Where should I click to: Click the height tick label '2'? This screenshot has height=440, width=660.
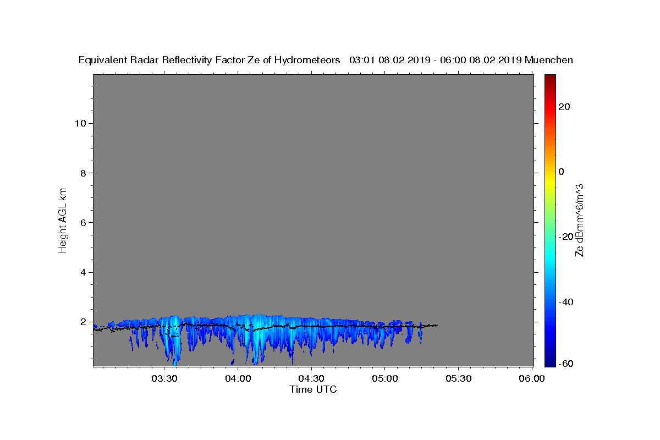click(x=82, y=322)
